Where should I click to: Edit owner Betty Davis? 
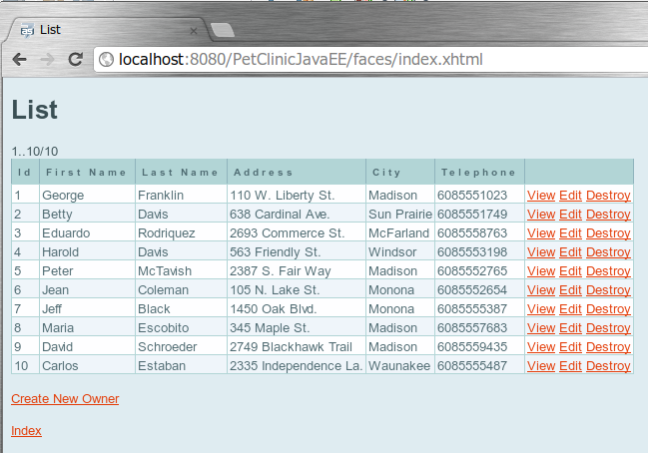(570, 215)
